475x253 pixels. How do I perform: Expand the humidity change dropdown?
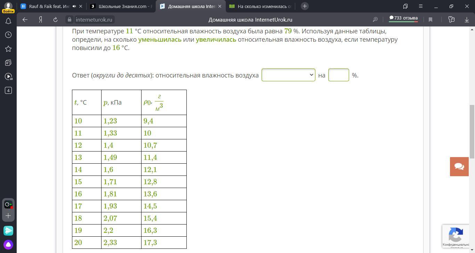point(288,75)
